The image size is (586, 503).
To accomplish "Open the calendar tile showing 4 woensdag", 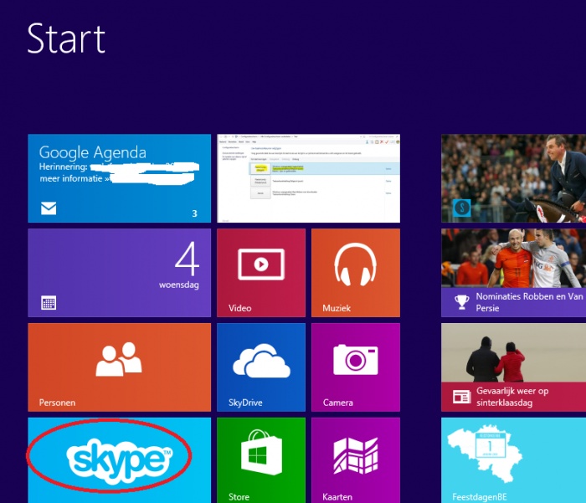I will click(x=119, y=273).
